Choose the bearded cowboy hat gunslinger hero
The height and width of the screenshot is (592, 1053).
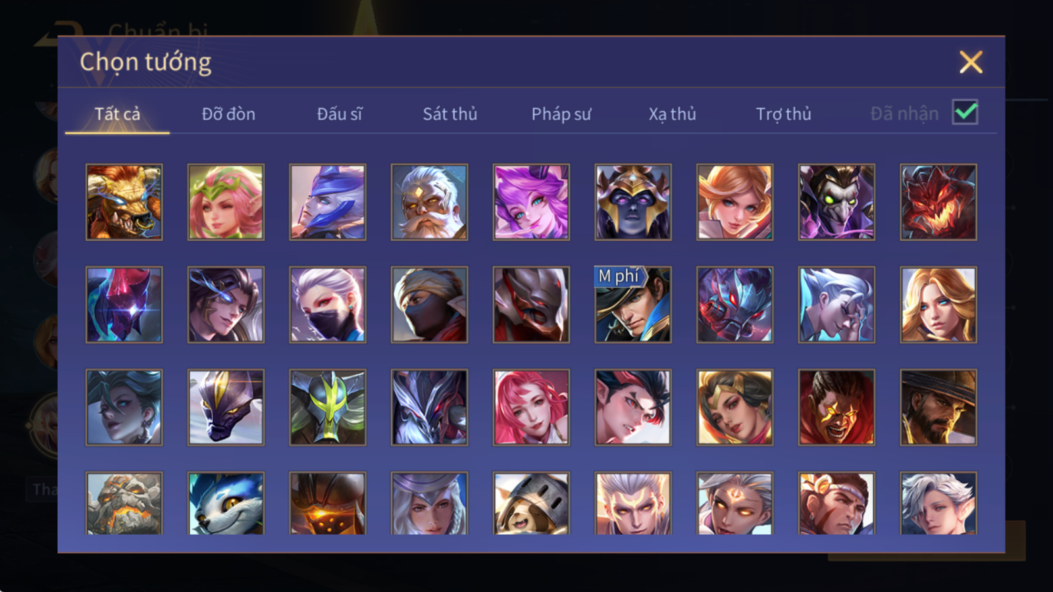click(938, 407)
